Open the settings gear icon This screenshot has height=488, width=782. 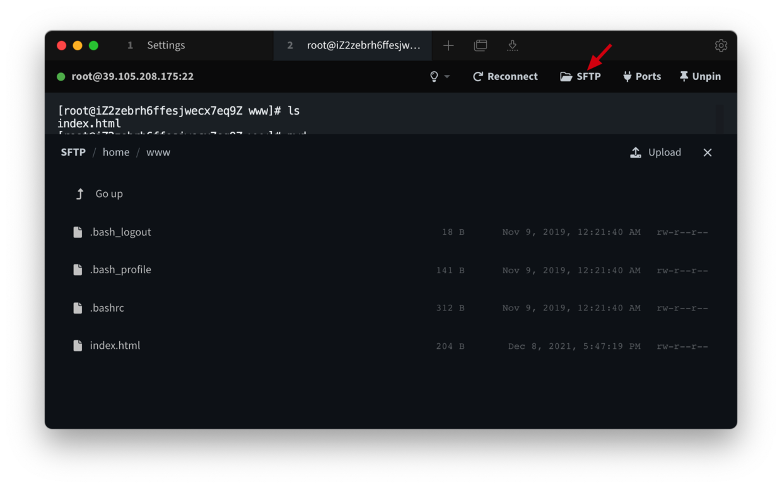721,45
